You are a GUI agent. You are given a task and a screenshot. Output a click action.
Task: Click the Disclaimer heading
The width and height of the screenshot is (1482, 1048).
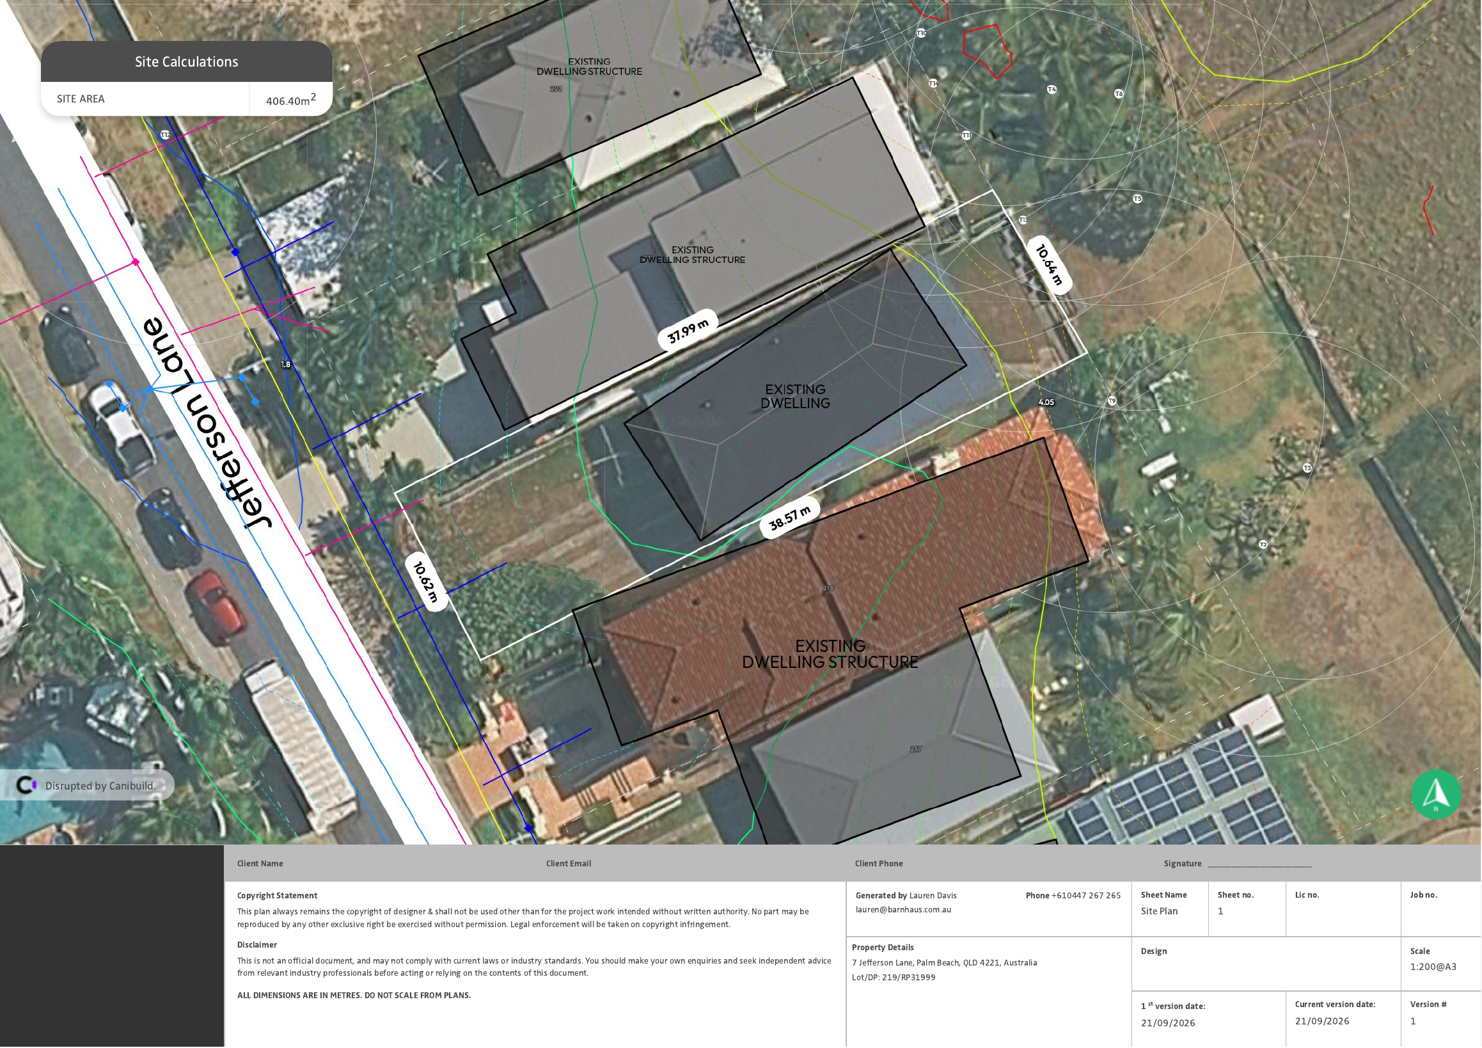coord(257,945)
